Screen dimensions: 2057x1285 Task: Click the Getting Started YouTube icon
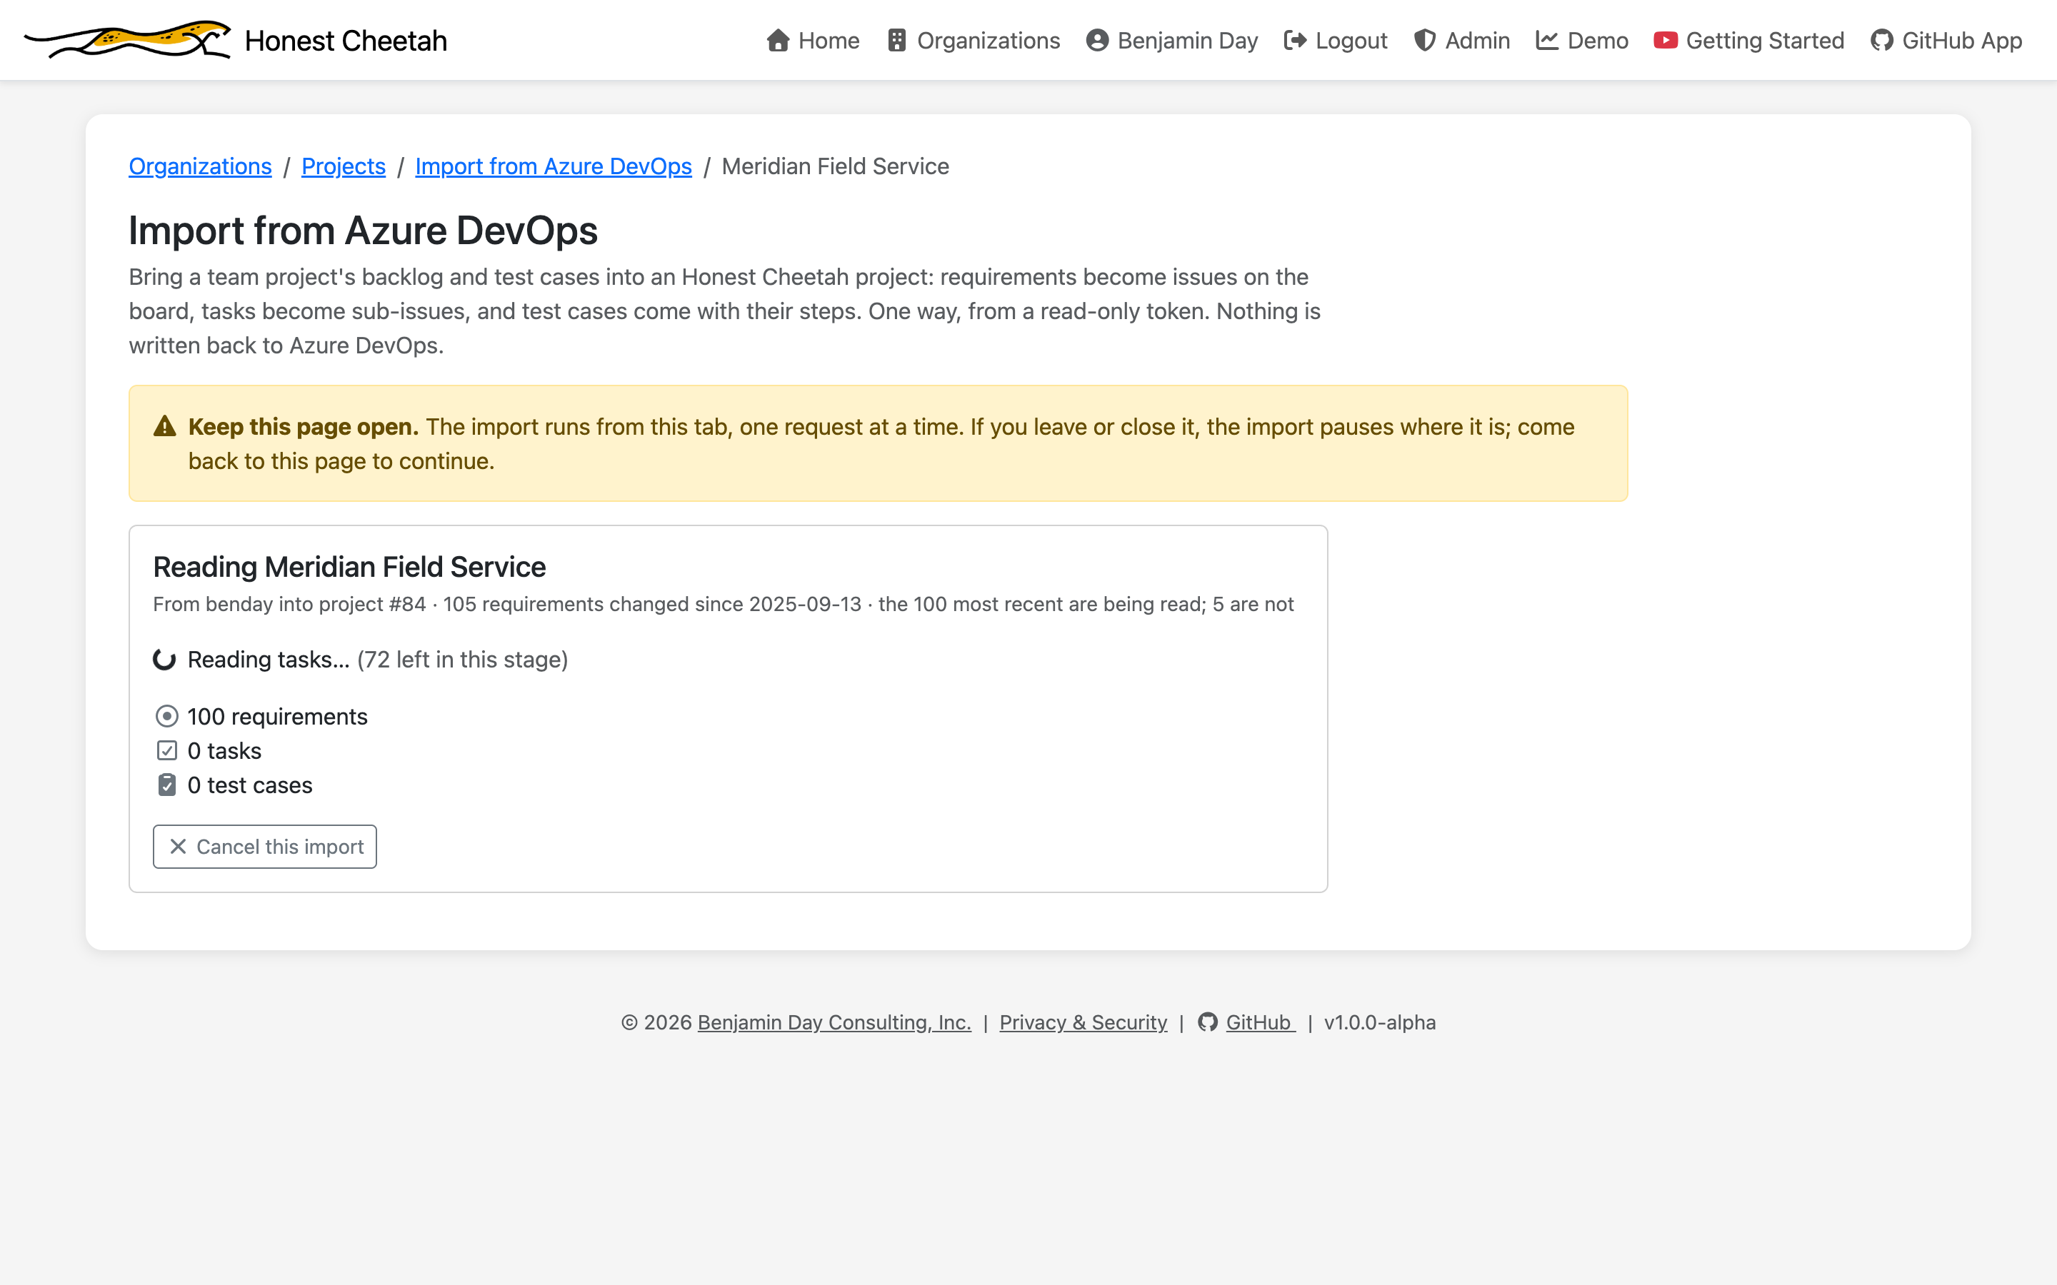(x=1665, y=41)
